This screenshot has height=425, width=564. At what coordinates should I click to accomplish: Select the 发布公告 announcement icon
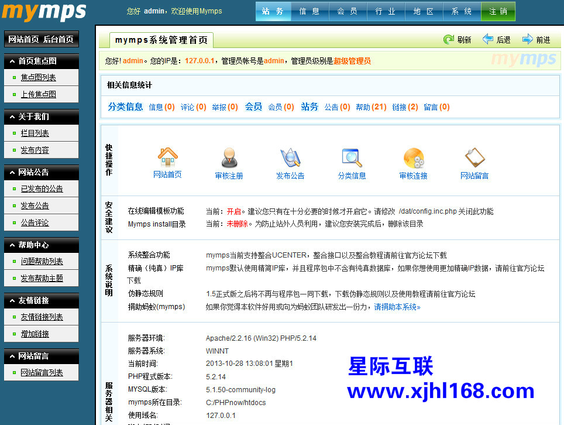(290, 158)
